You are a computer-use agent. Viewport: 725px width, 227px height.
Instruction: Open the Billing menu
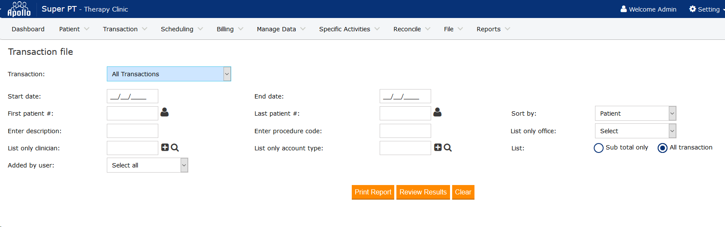click(x=230, y=29)
